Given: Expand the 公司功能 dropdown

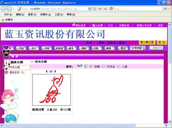Looking at the screenshot, I should [x=138, y=48].
